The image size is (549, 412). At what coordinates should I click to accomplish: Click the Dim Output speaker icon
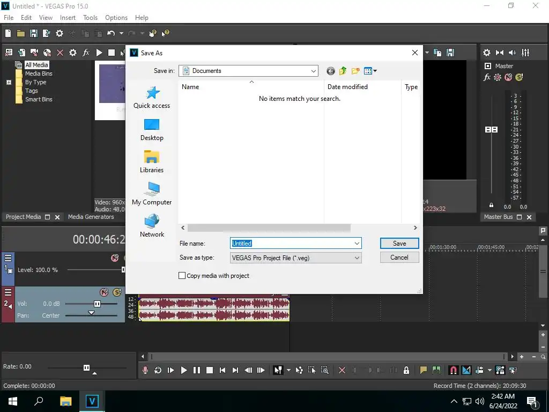[x=512, y=53]
